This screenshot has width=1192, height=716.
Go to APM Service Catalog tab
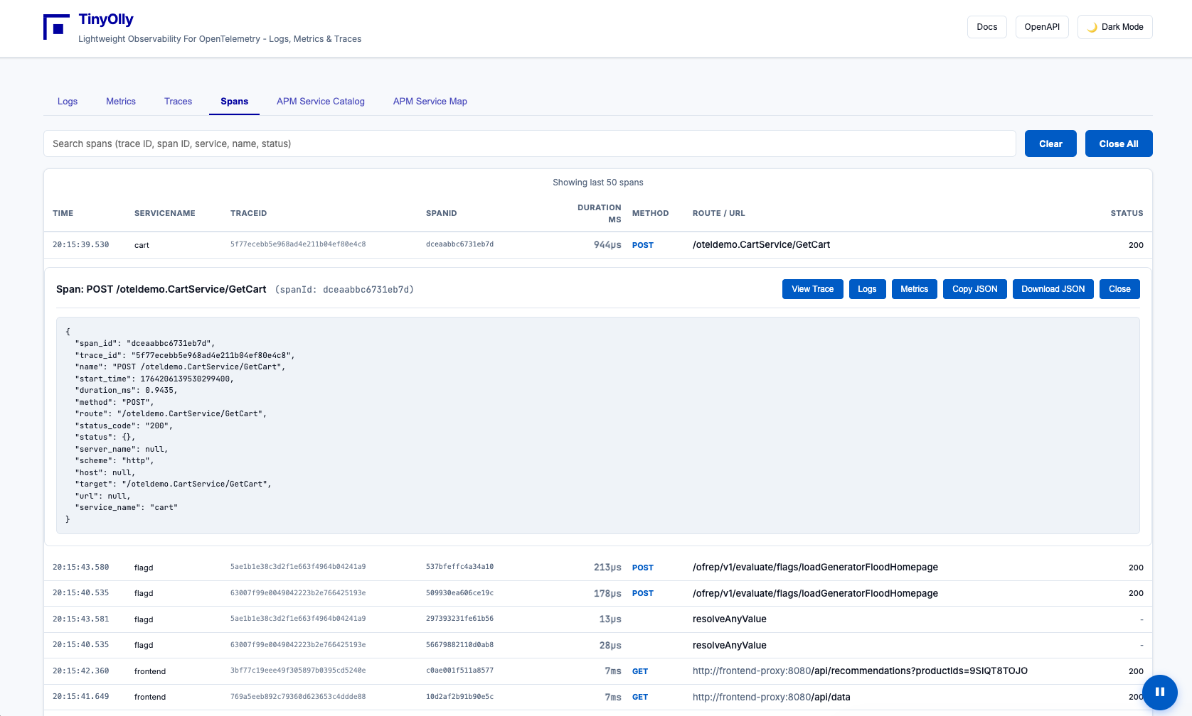[320, 102]
